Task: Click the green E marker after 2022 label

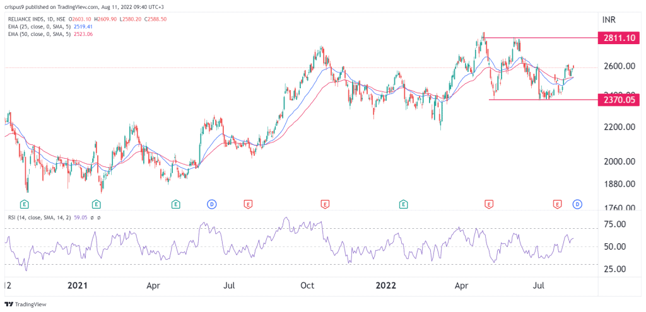Action: tap(403, 204)
